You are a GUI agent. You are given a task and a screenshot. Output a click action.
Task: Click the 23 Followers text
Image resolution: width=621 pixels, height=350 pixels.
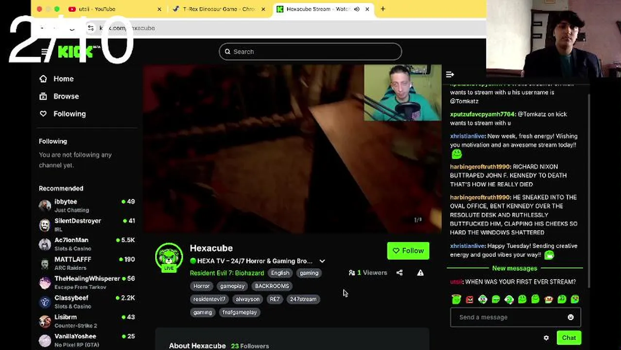250,346
